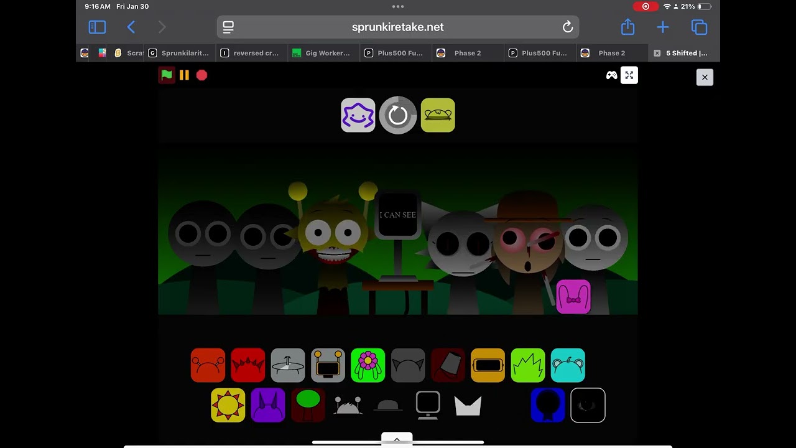Select the purple blob face icon
The width and height of the screenshot is (796, 448).
tap(358, 115)
